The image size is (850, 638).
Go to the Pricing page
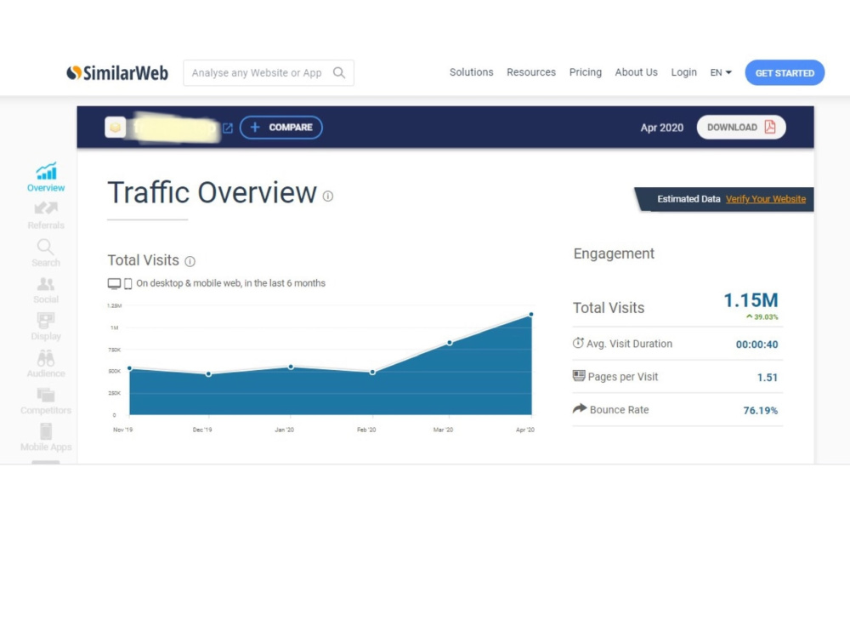tap(586, 72)
